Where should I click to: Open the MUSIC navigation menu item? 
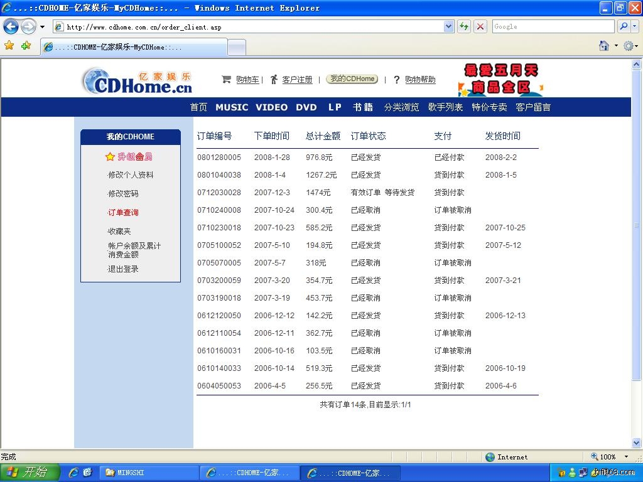click(x=232, y=107)
